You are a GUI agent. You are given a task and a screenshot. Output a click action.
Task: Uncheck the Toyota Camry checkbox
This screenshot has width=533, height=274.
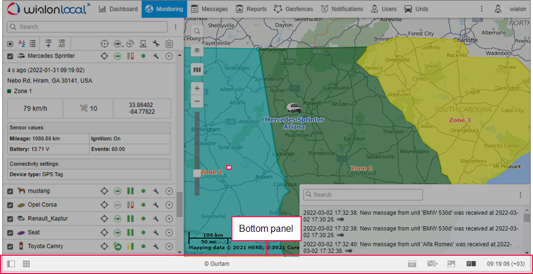click(x=10, y=246)
